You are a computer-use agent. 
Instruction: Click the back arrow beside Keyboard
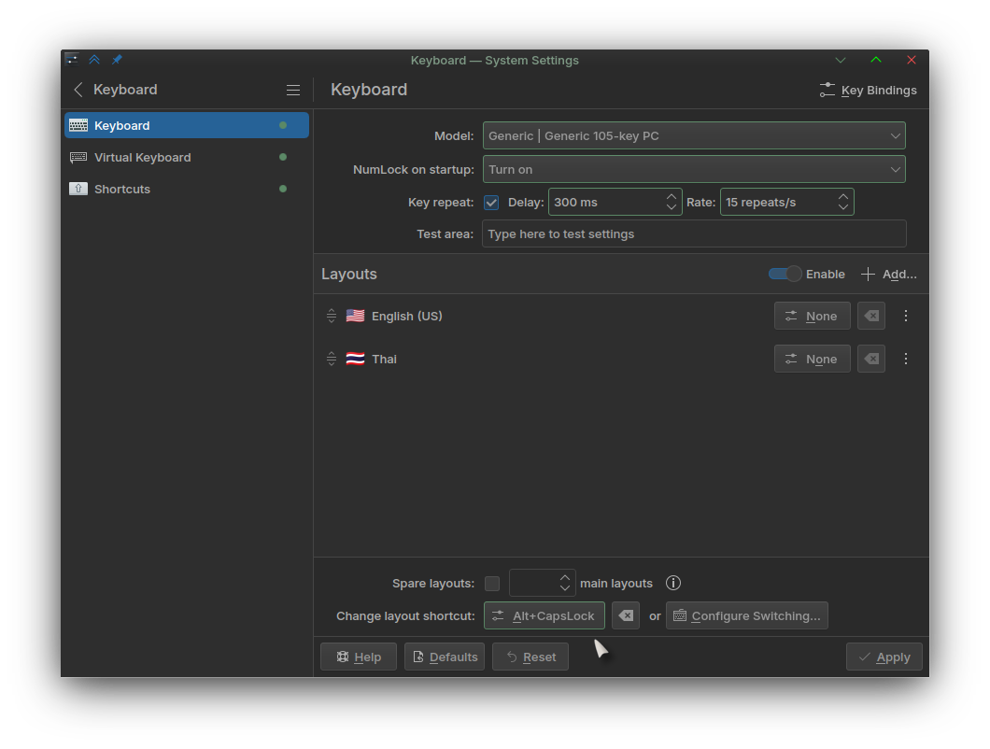pyautogui.click(x=78, y=90)
